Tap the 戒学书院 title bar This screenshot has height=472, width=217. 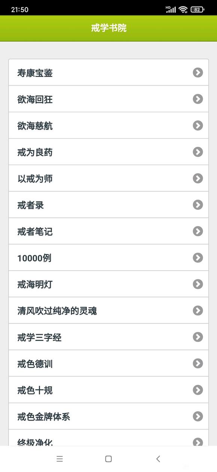tap(109, 28)
